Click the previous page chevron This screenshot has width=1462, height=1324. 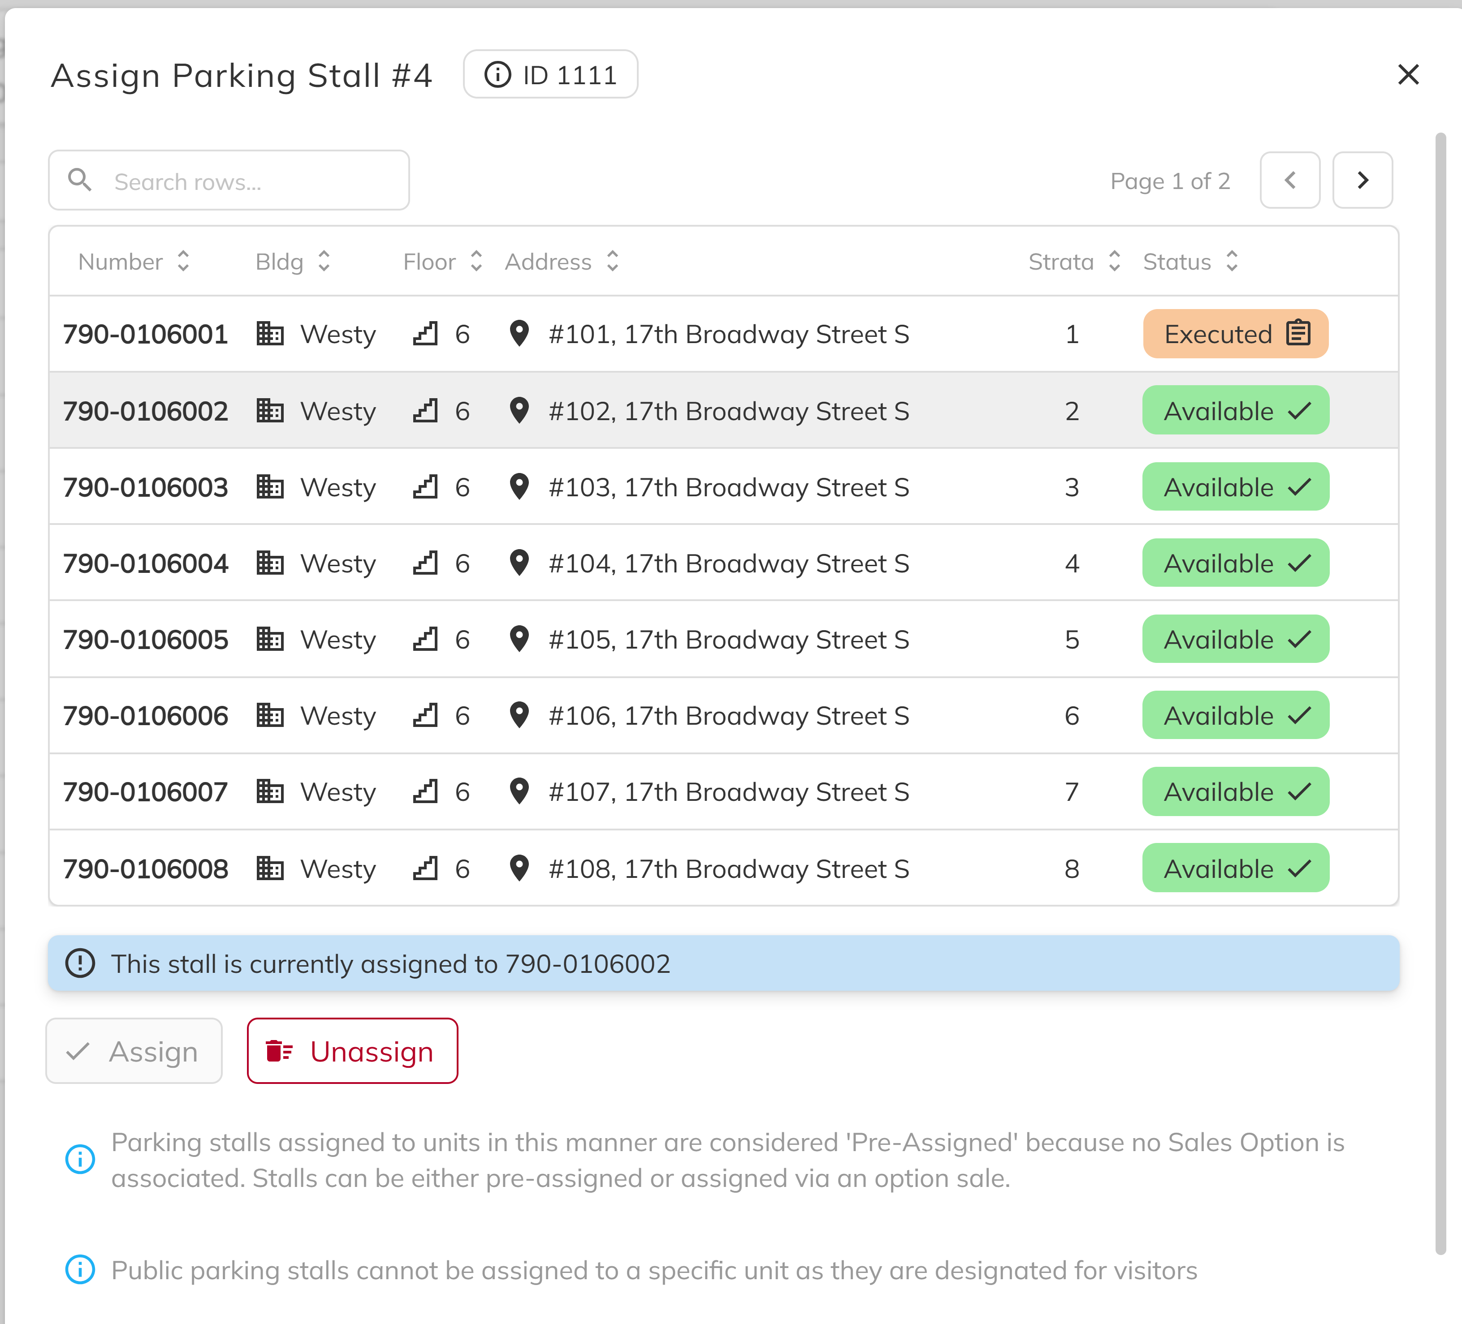click(x=1290, y=180)
